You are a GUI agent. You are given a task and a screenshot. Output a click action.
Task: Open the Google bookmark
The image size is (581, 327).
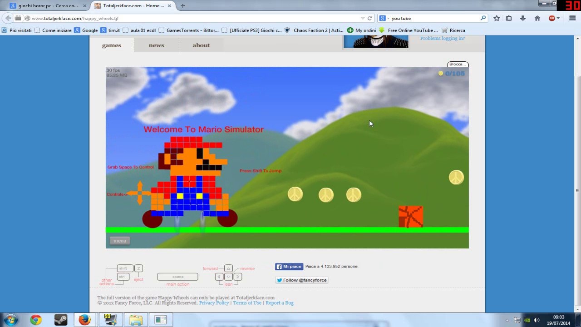(86, 30)
